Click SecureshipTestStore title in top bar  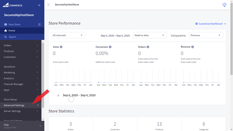click(x=67, y=5)
